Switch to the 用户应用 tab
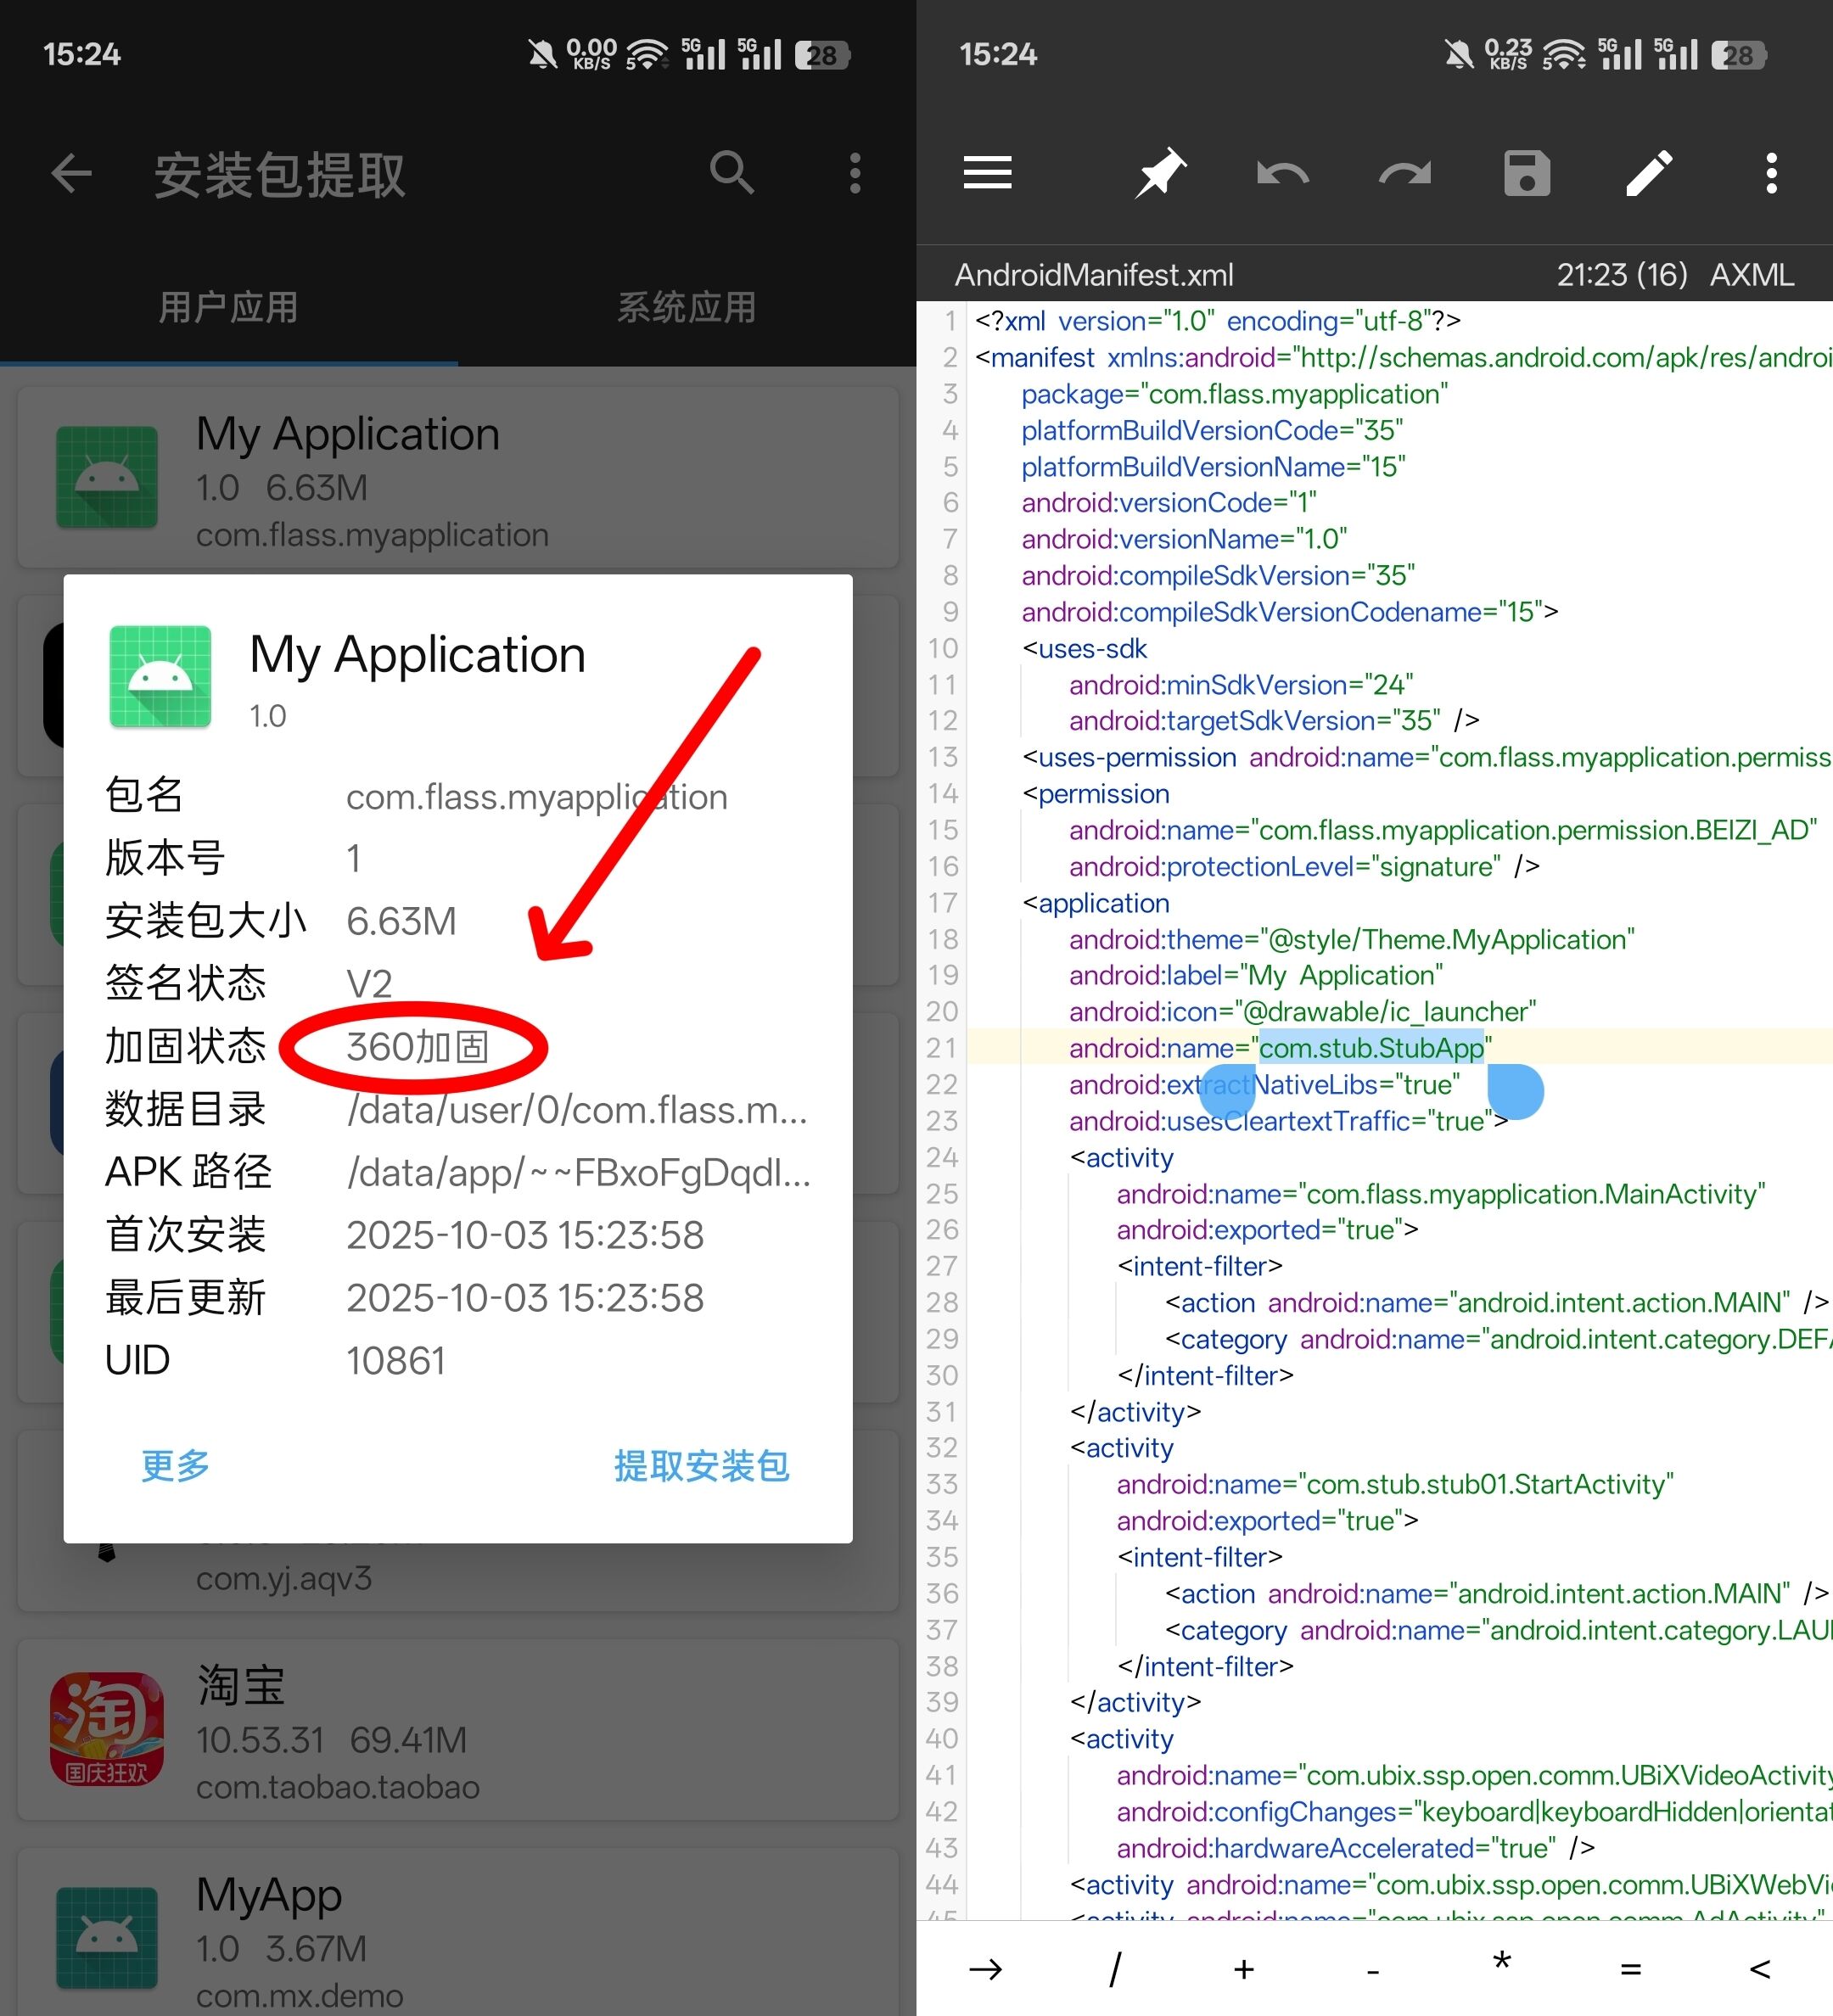 coord(229,307)
